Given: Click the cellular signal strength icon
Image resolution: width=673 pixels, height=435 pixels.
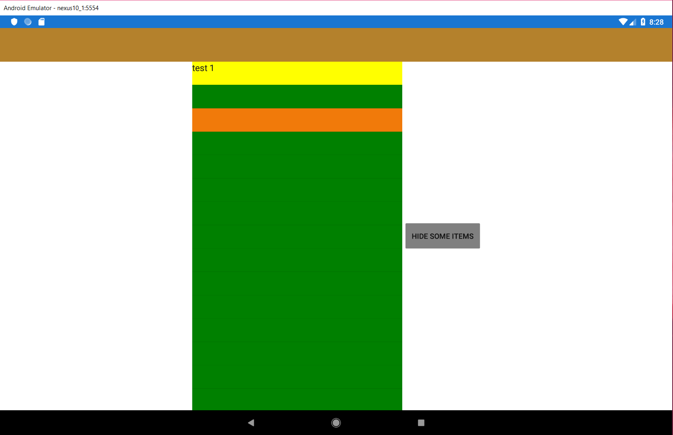Looking at the screenshot, I should [x=633, y=22].
